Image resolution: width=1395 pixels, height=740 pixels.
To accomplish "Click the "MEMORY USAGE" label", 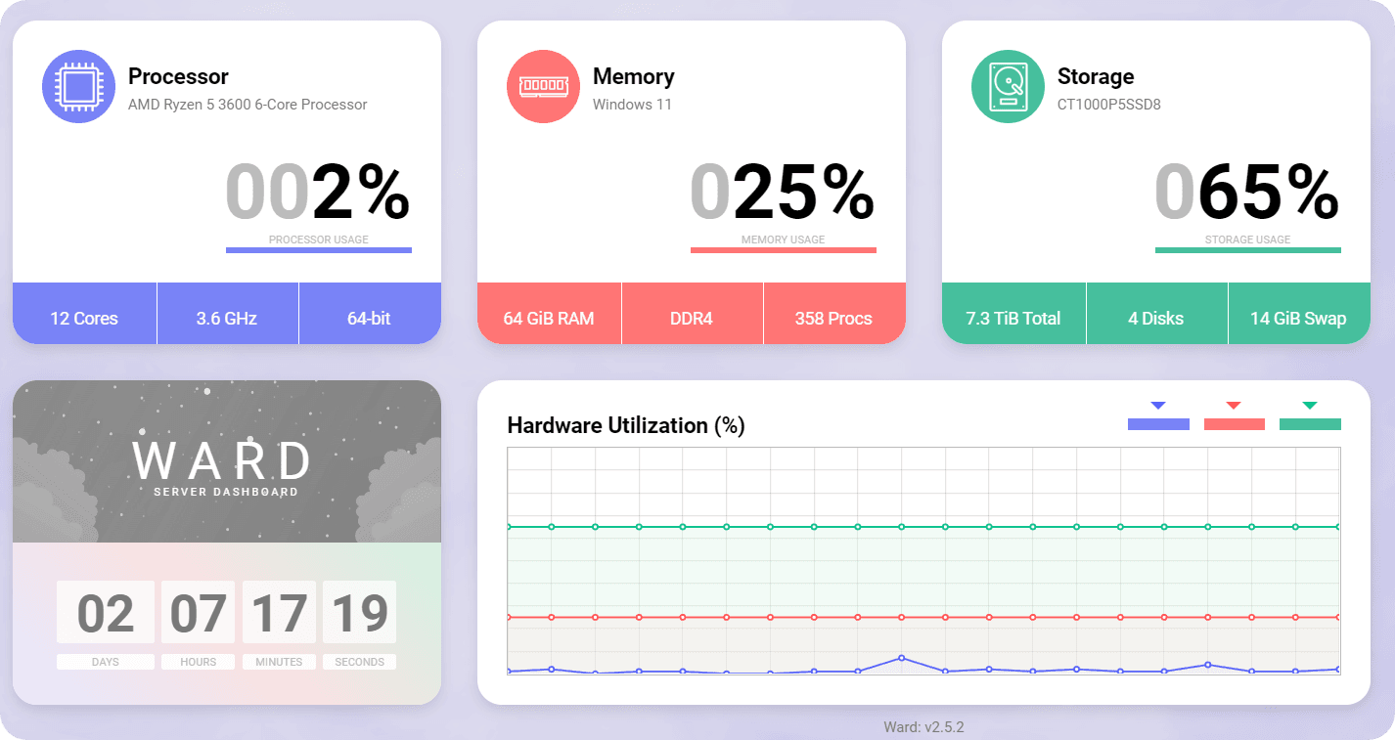I will point(783,239).
